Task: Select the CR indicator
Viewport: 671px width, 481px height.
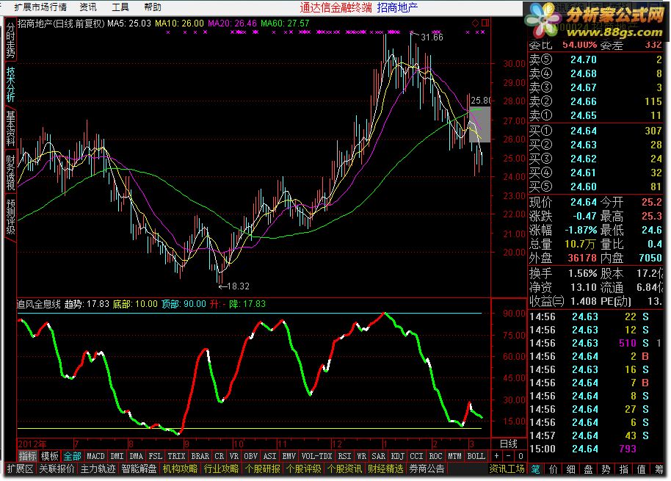Action: pos(219,456)
